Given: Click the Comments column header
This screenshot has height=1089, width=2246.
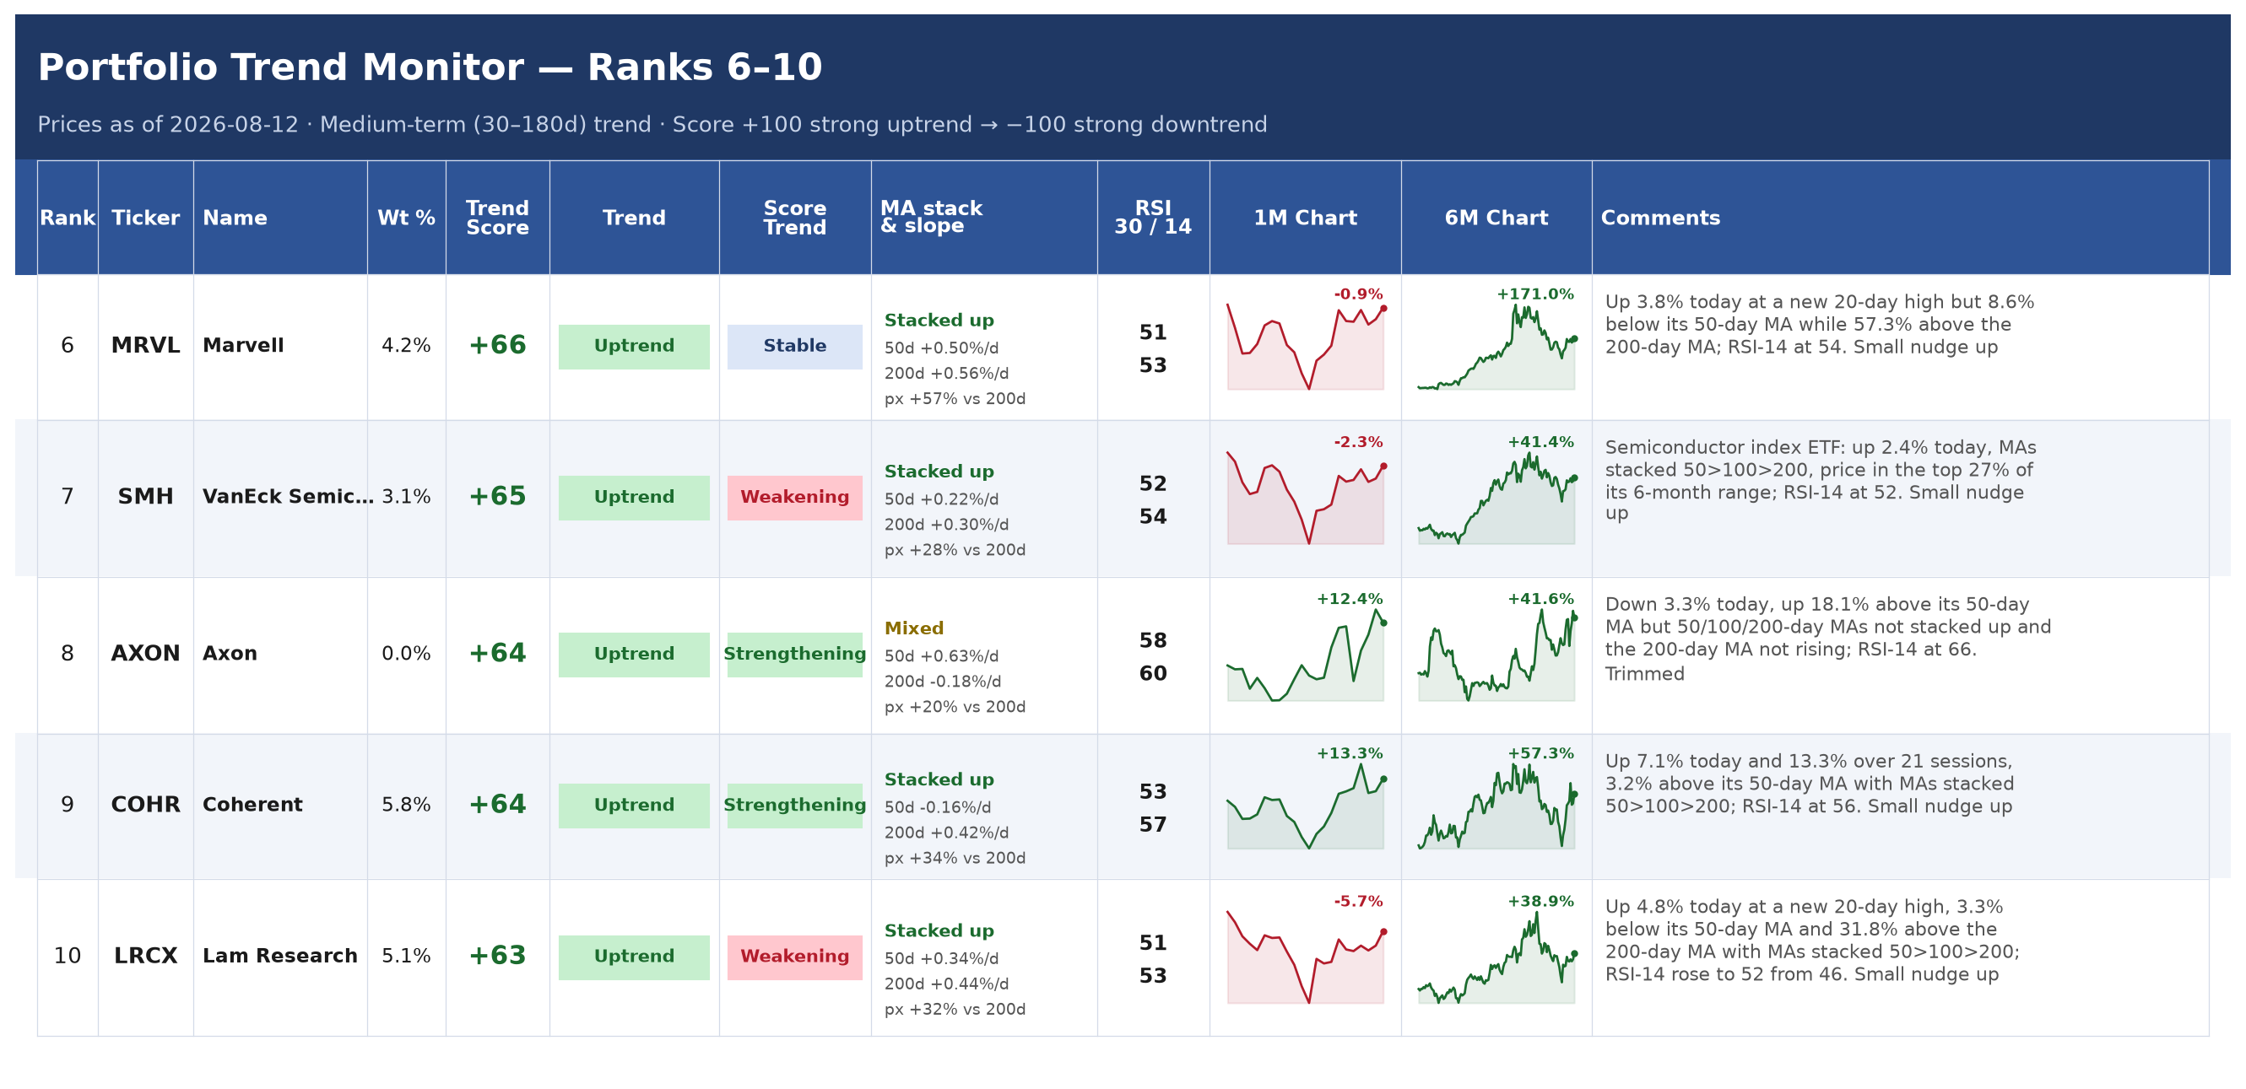Looking at the screenshot, I should [x=1900, y=218].
